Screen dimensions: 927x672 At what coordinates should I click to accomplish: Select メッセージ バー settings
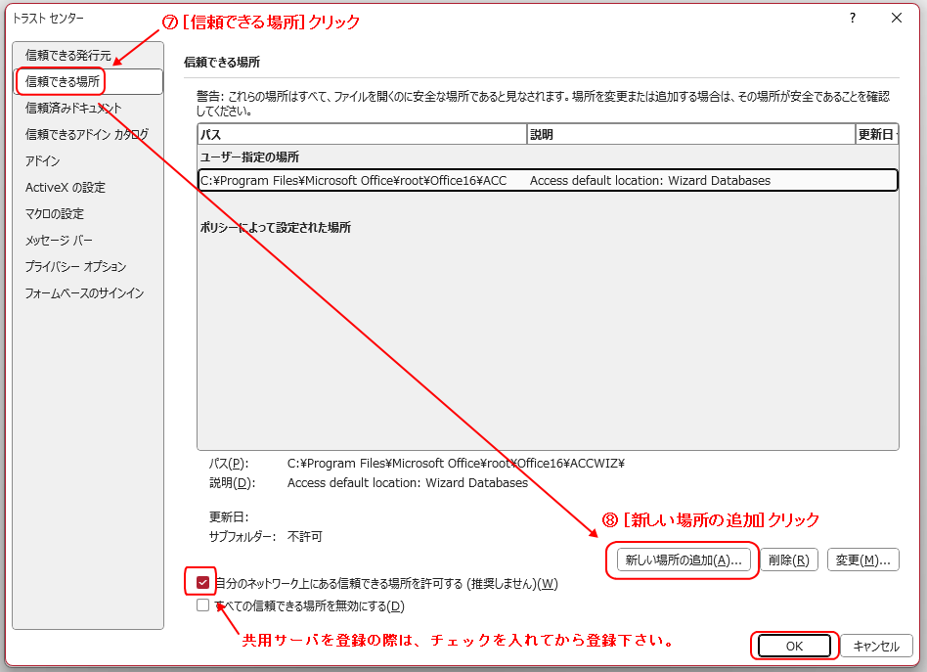click(x=60, y=241)
